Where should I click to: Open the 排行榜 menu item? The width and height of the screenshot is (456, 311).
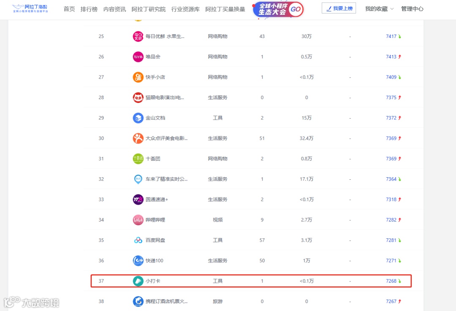click(89, 9)
